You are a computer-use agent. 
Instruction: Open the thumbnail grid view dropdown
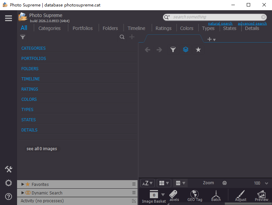[164, 183]
